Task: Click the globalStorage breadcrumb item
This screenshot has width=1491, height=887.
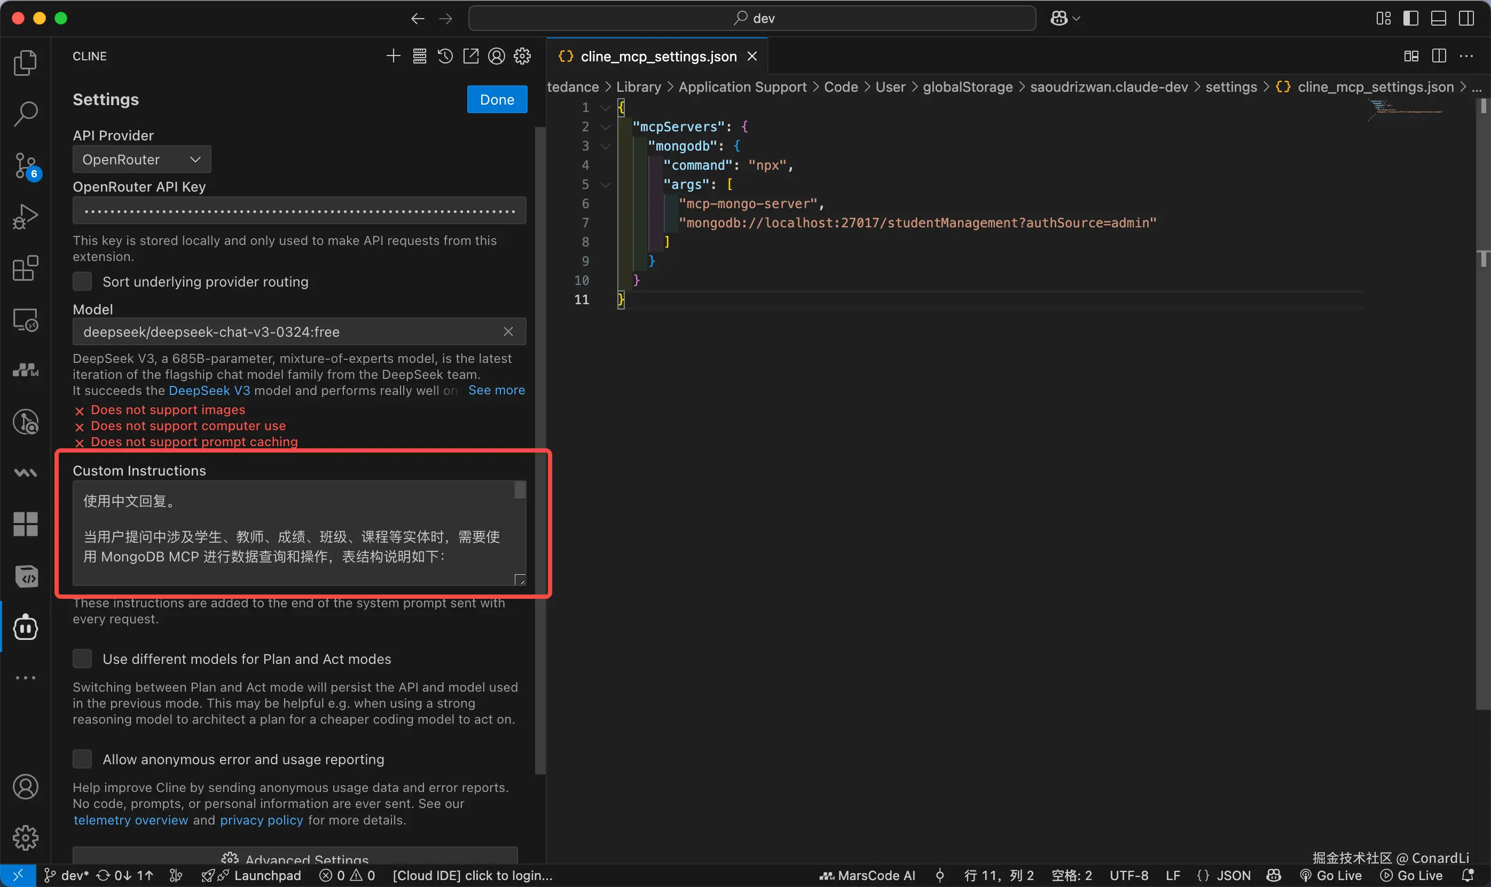Action: (x=967, y=88)
